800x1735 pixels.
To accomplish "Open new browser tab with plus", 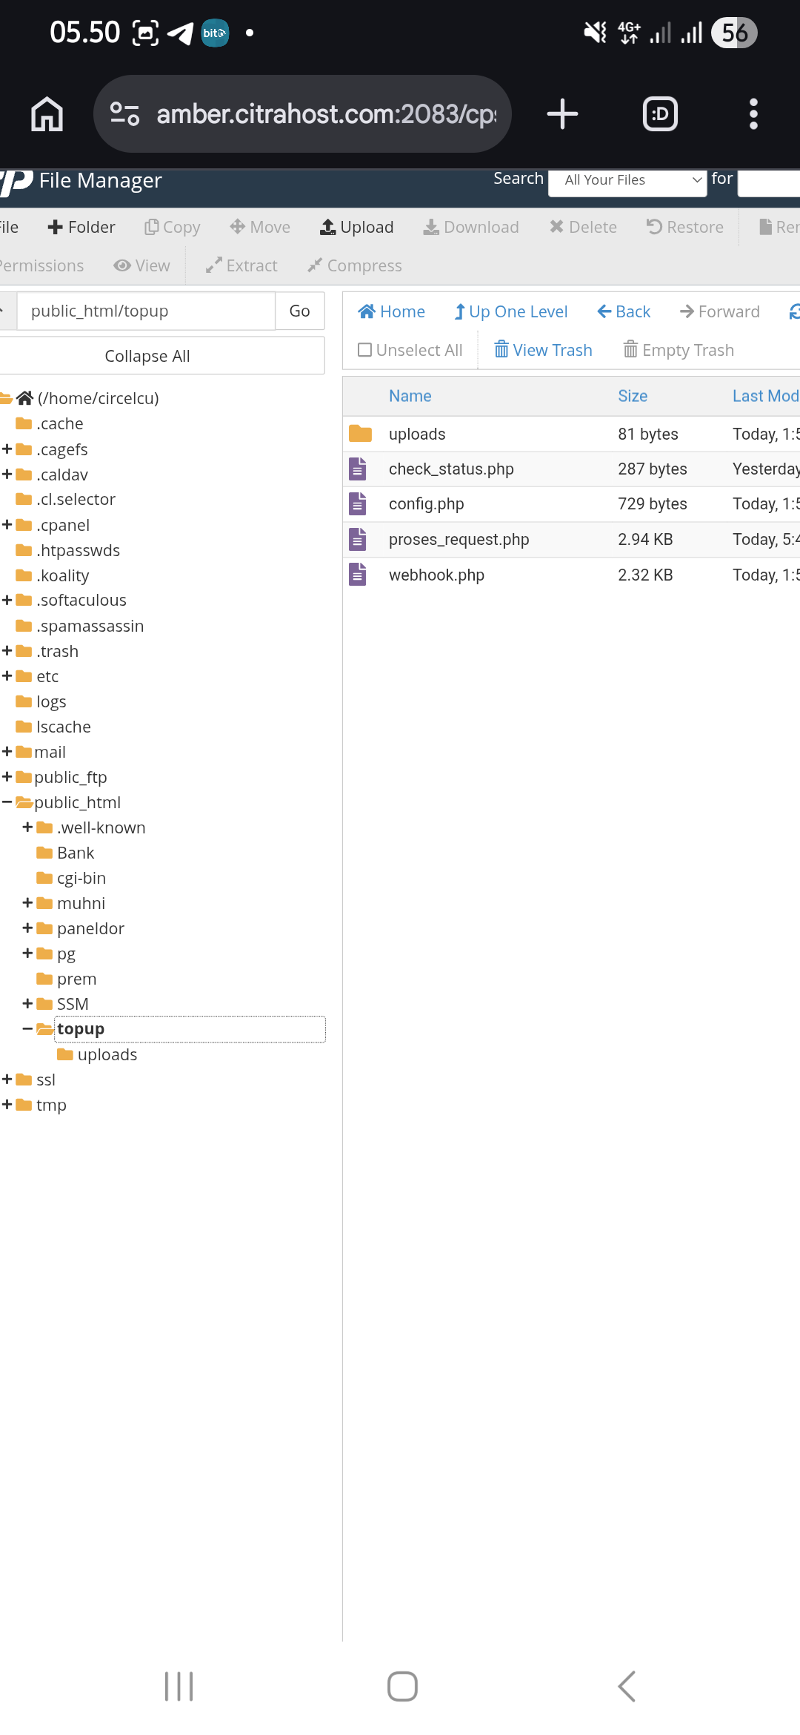I will click(562, 114).
